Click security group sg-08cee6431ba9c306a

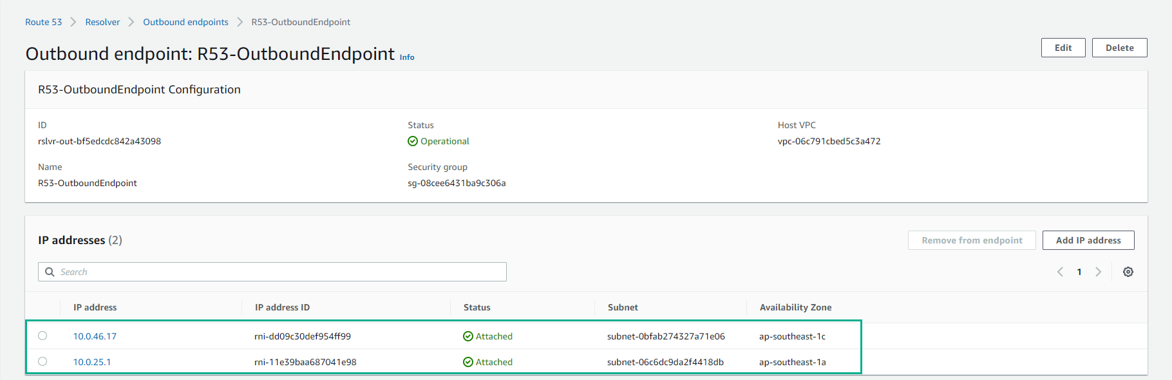pyautogui.click(x=457, y=183)
